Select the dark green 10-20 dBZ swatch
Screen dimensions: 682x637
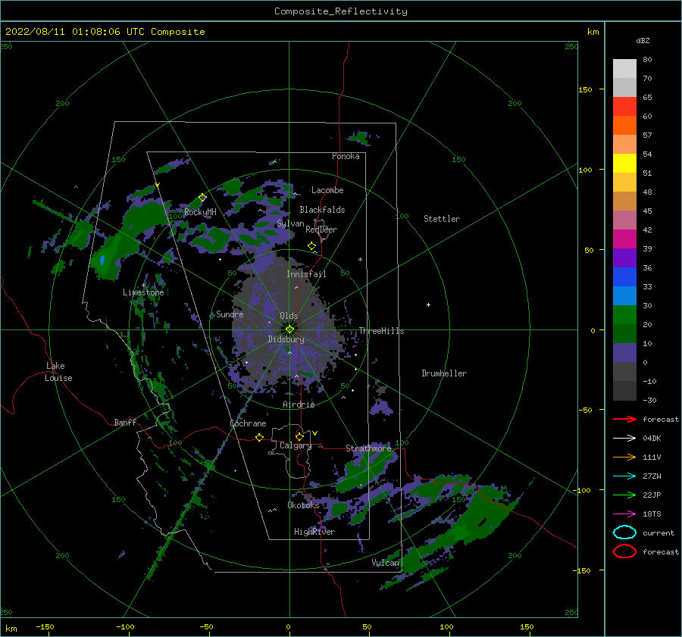point(624,334)
